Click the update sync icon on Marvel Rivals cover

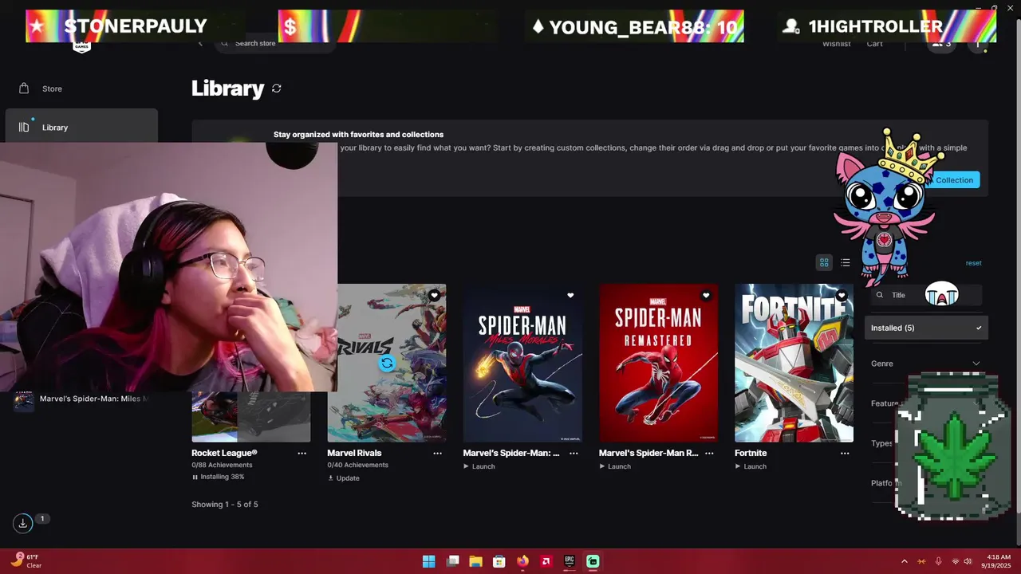(x=387, y=364)
